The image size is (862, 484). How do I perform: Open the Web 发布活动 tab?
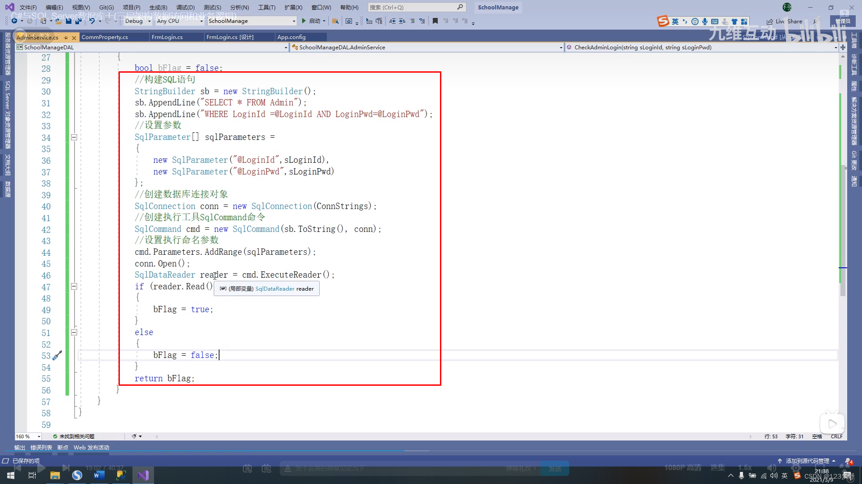click(x=92, y=448)
